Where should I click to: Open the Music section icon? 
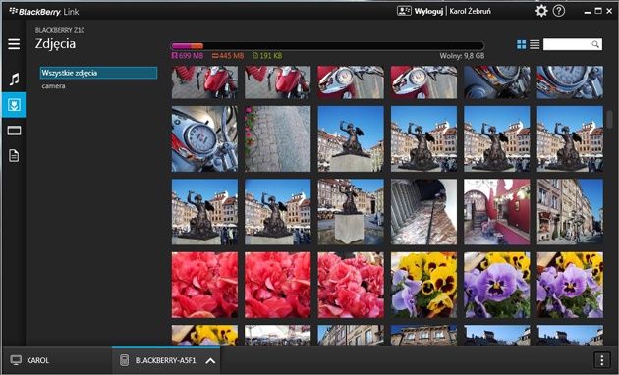14,79
